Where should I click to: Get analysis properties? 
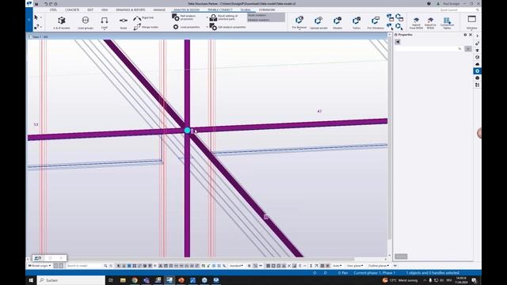(228, 27)
